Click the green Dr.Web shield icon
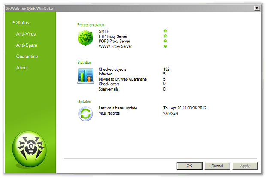 click(x=85, y=38)
